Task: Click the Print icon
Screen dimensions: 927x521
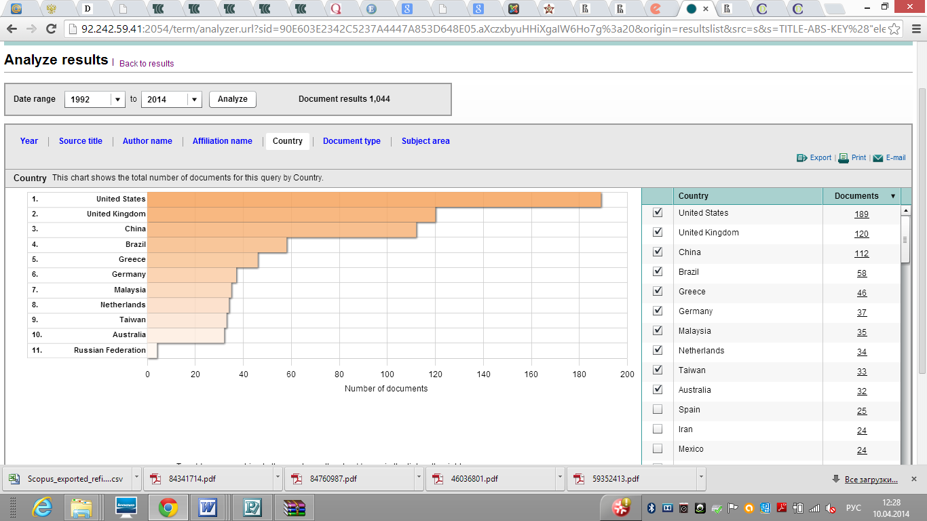Action: pos(844,157)
